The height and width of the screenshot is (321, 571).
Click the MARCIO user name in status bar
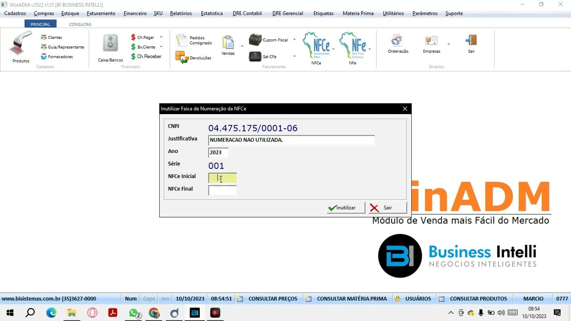click(x=533, y=299)
